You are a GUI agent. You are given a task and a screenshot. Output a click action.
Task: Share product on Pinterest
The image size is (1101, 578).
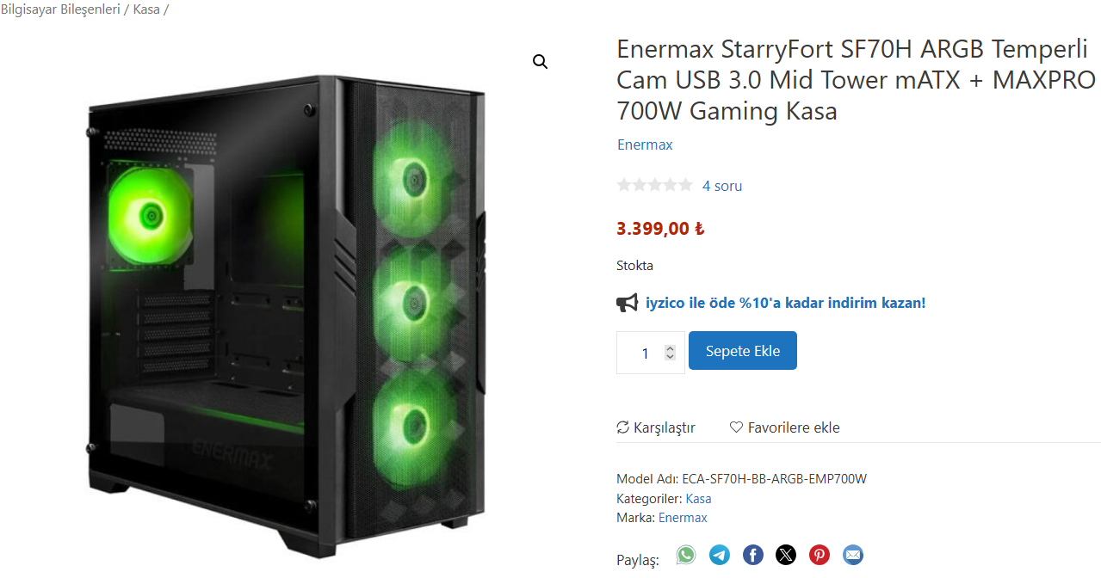(x=820, y=555)
